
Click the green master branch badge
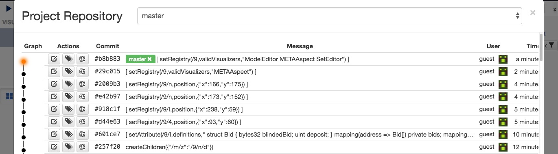[x=140, y=59]
